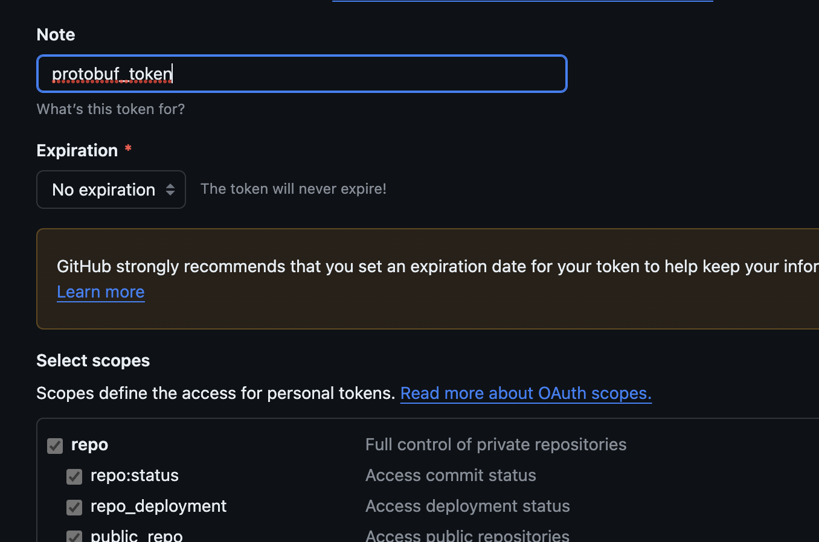Toggle the repo:status checkbox
Image resolution: width=819 pixels, height=542 pixels.
click(74, 477)
